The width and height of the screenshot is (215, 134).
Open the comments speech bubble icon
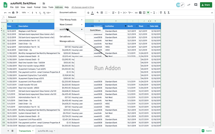click(196, 5)
